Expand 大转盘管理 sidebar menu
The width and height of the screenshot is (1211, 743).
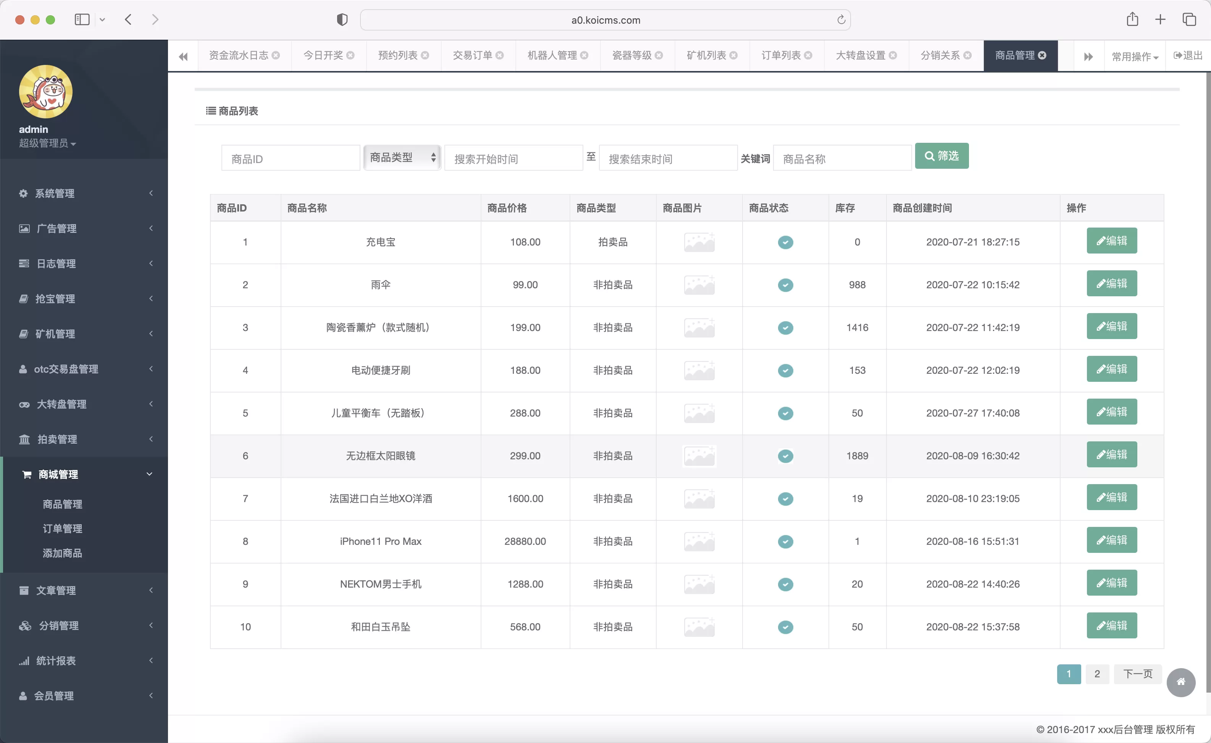84,404
